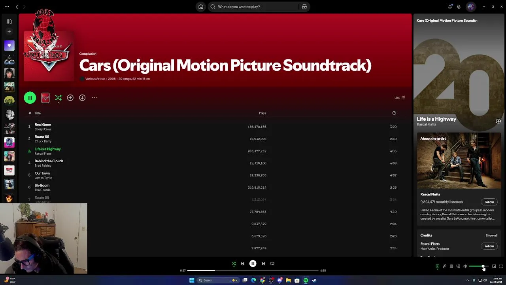The image size is (506, 285).
Task: Adjust the Spotify volume slider
Action: point(479,266)
